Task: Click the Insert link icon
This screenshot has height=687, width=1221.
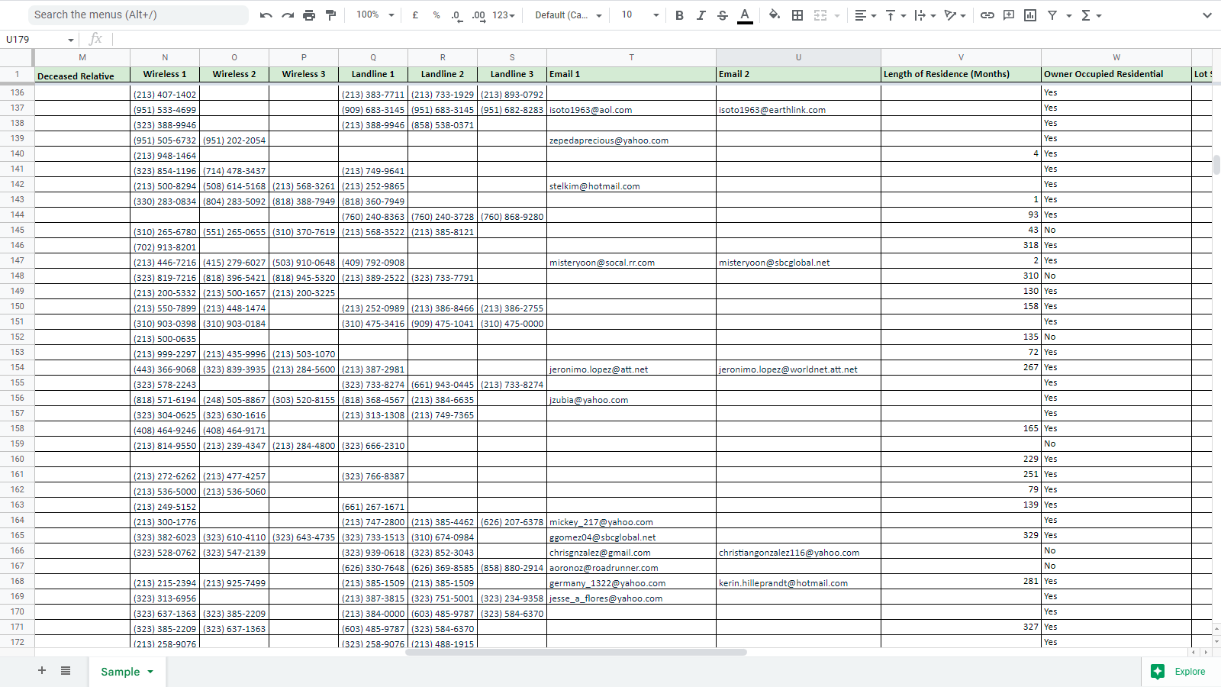Action: point(987,15)
